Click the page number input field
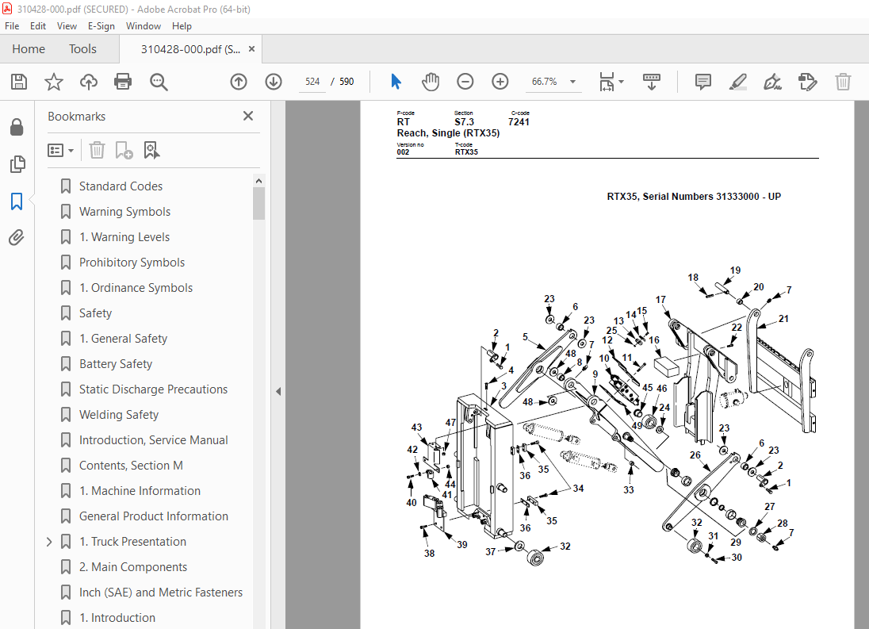The width and height of the screenshot is (869, 629). click(x=312, y=82)
